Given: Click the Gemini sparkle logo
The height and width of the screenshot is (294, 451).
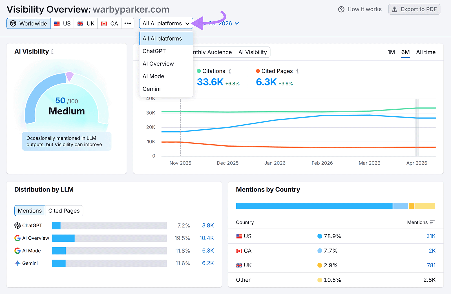Looking at the screenshot, I should (x=17, y=263).
